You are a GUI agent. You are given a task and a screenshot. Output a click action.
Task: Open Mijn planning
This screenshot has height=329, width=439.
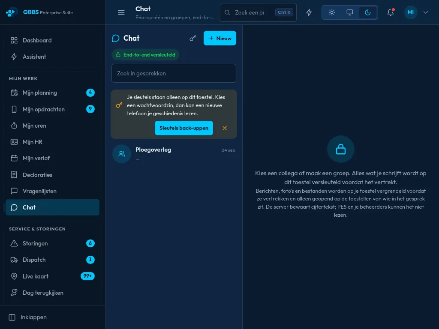[52, 93]
